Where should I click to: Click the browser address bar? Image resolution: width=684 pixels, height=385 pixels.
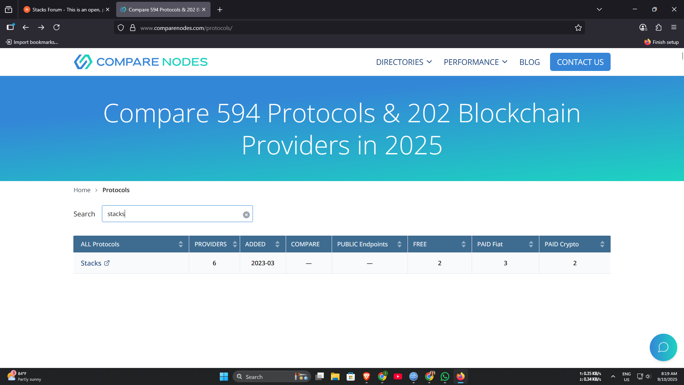point(349,28)
